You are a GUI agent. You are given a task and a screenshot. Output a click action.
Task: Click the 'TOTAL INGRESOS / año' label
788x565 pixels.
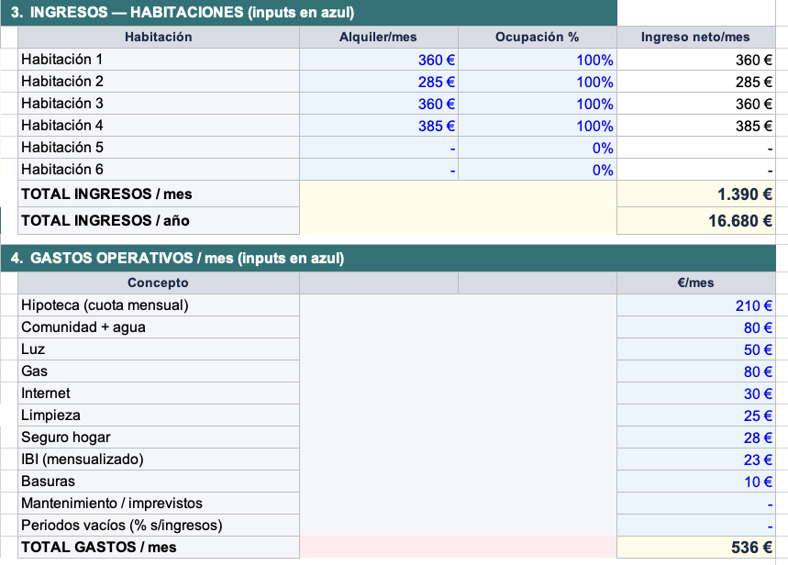pyautogui.click(x=105, y=221)
